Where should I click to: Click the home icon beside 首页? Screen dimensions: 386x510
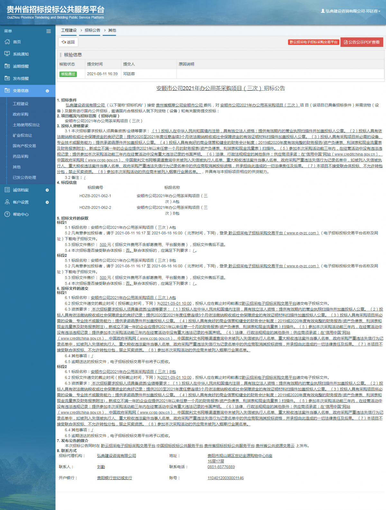7,42
